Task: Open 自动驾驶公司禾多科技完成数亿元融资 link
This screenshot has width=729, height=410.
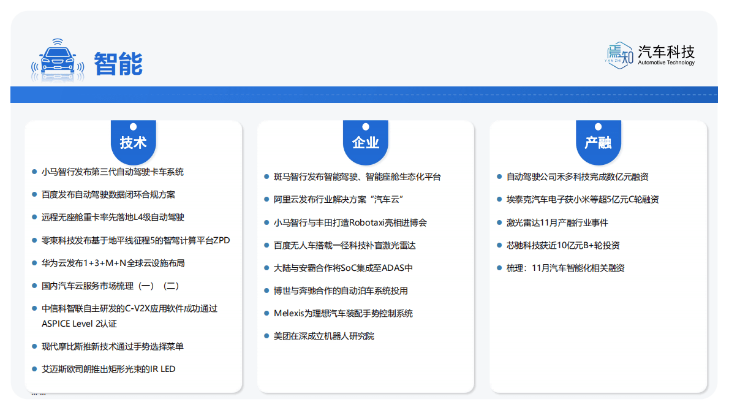Action: [x=577, y=177]
